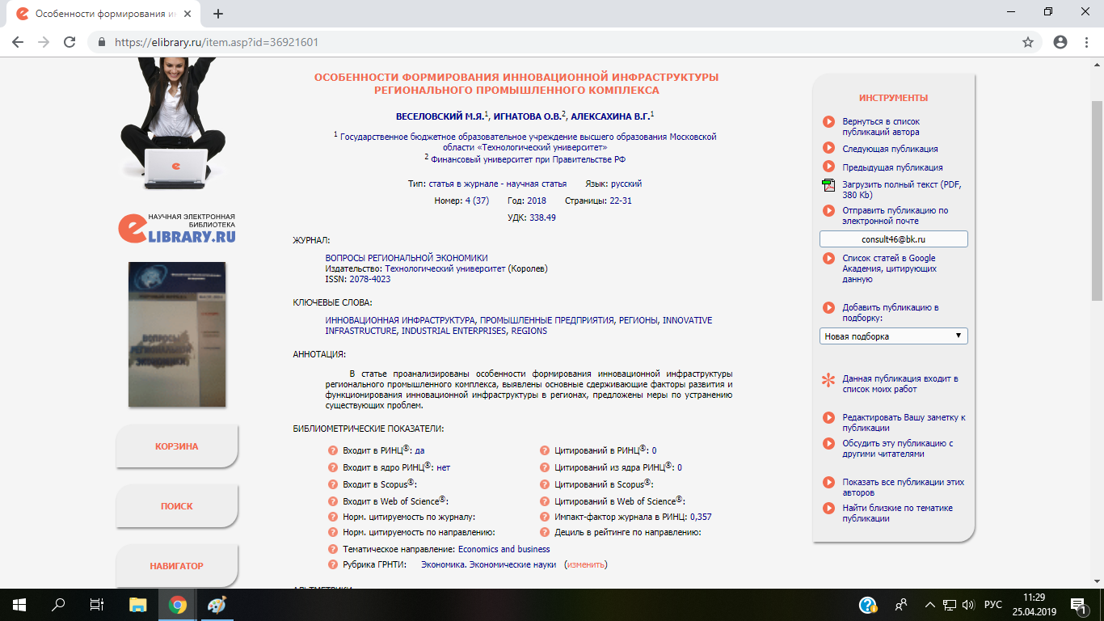Click the arrow icon next to 'Следующая публикация'

(x=828, y=148)
